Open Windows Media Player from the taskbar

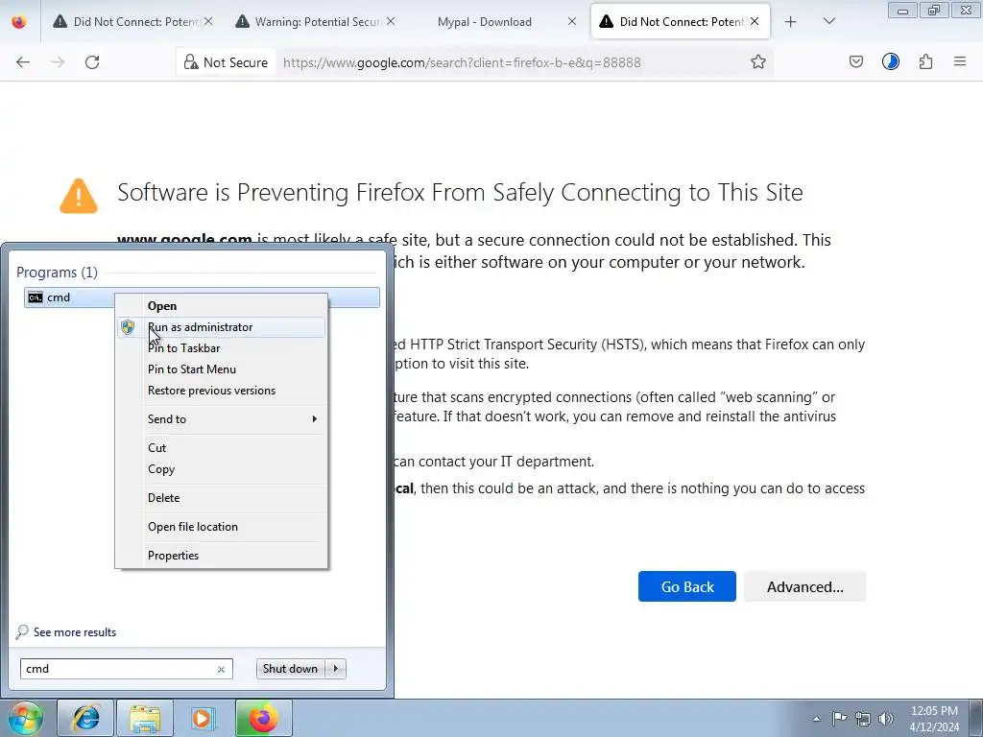[x=204, y=718]
